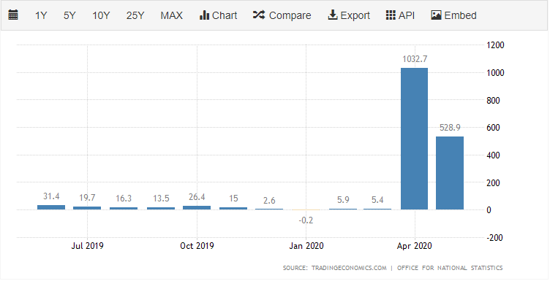Click the 31.4 bar in the chart
The width and height of the screenshot is (550, 281).
(51, 207)
